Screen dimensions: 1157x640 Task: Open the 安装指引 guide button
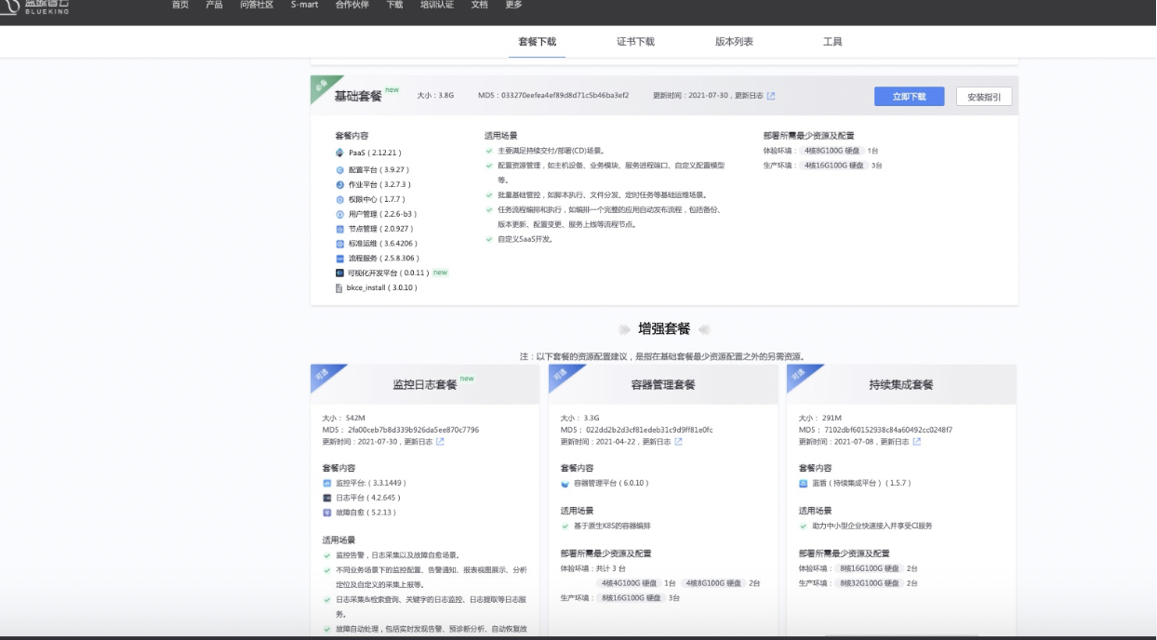point(984,97)
